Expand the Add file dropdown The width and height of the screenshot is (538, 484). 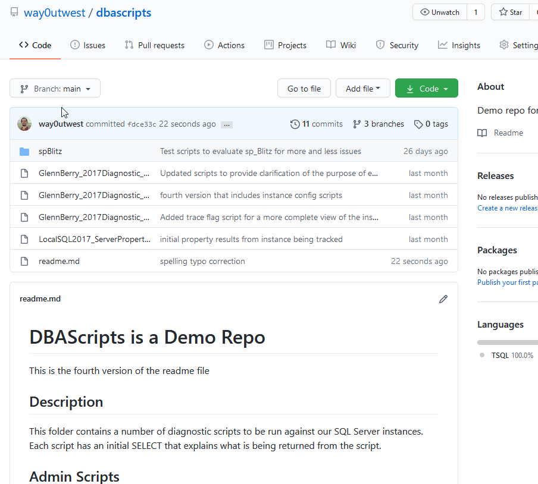click(363, 89)
